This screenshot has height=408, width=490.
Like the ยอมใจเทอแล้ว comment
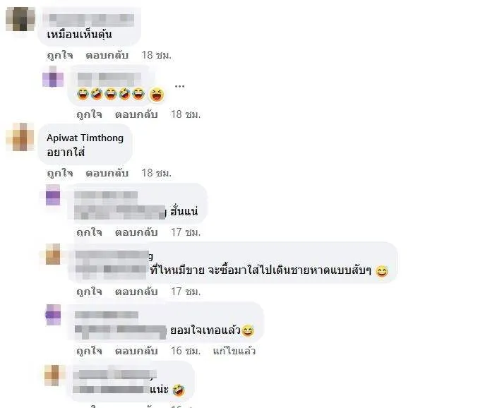(90, 351)
